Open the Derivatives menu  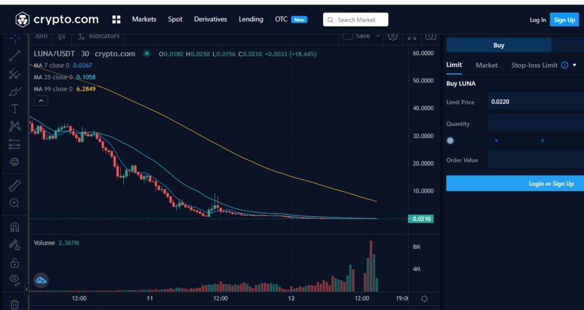click(x=210, y=19)
